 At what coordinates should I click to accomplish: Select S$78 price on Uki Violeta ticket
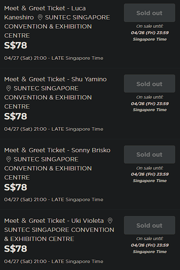(x=16, y=249)
